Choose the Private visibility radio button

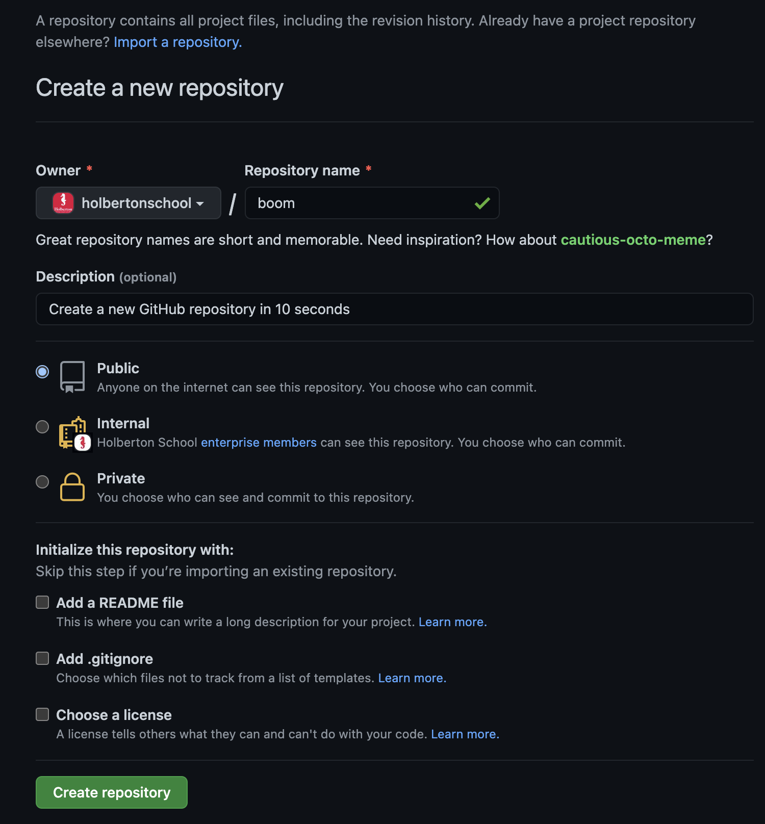(42, 482)
